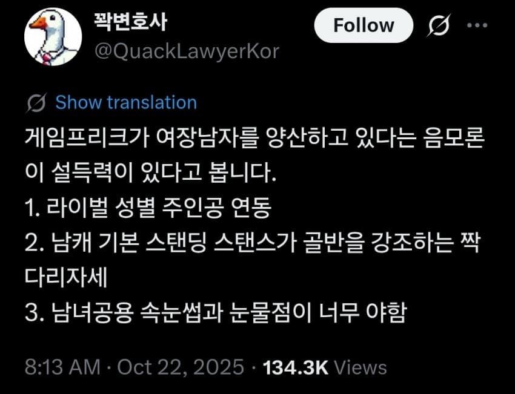View the 134.3K view count details

[296, 367]
